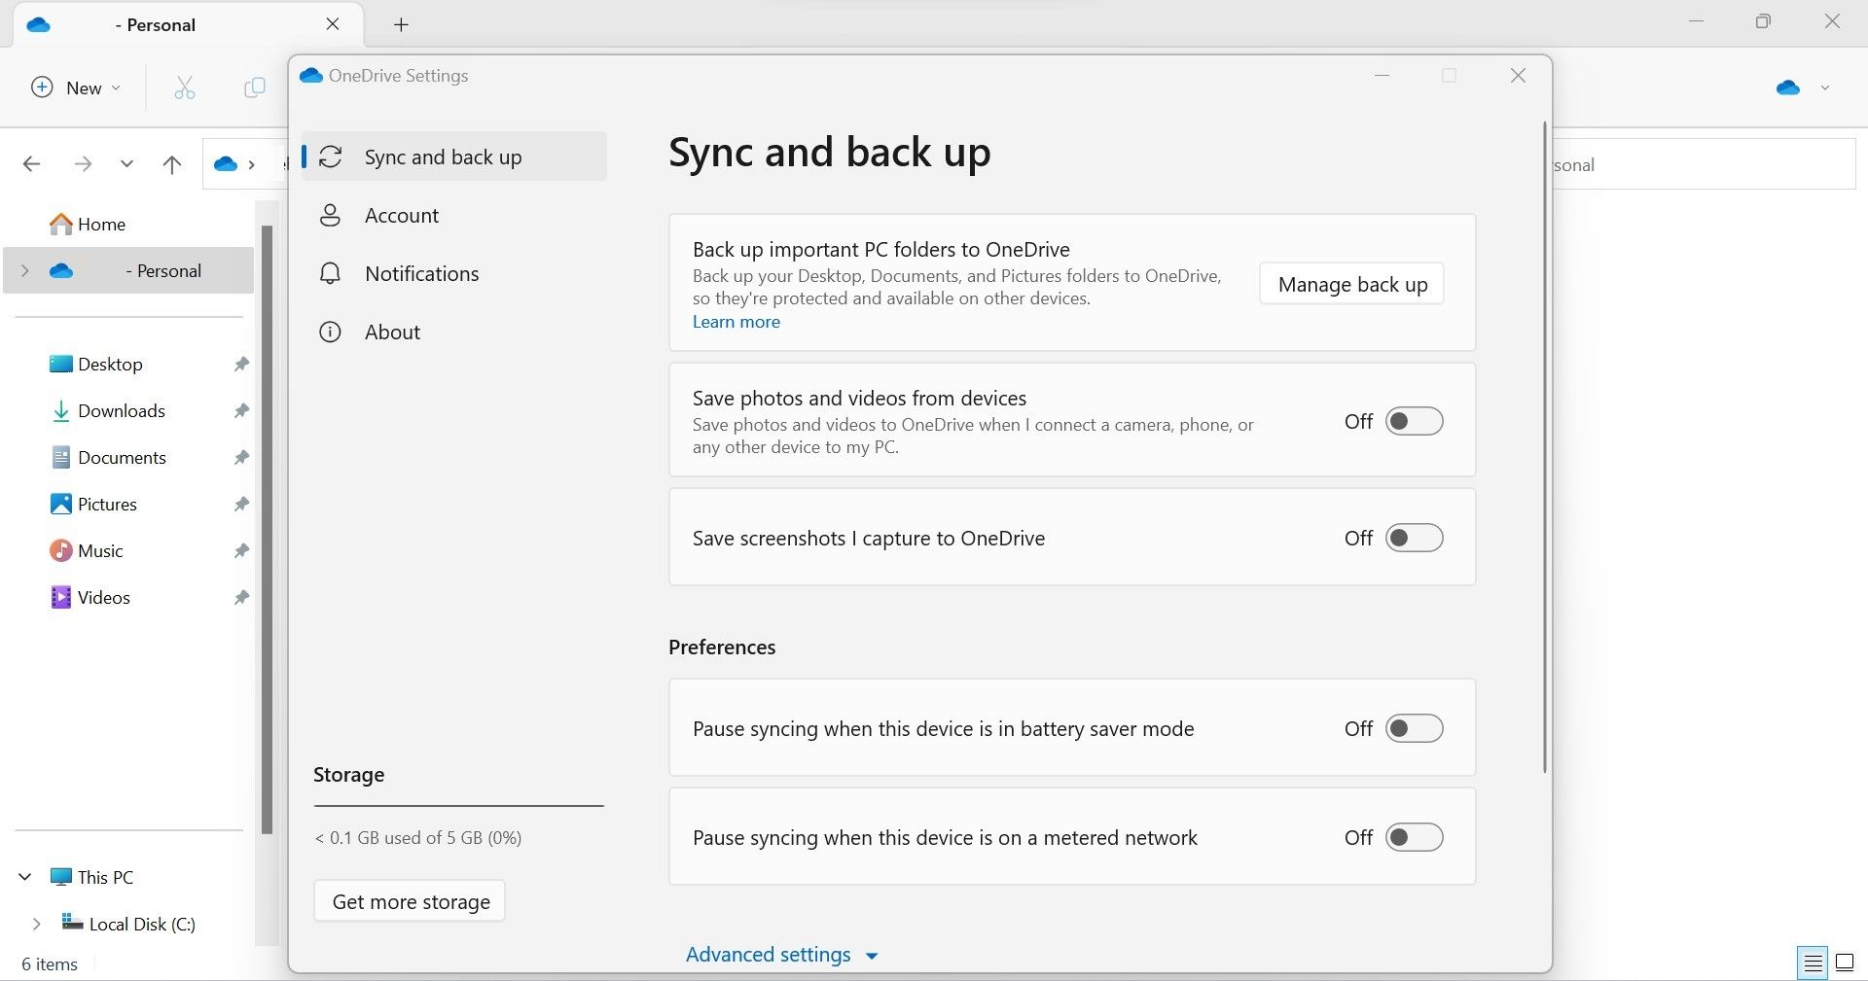1868x981 pixels.
Task: Switch to the Personal browser tab
Action: point(156,24)
